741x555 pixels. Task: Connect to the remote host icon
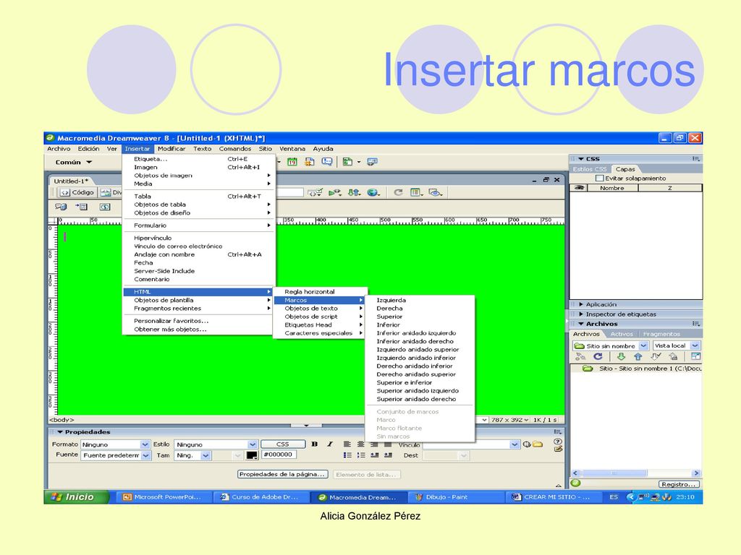click(580, 357)
